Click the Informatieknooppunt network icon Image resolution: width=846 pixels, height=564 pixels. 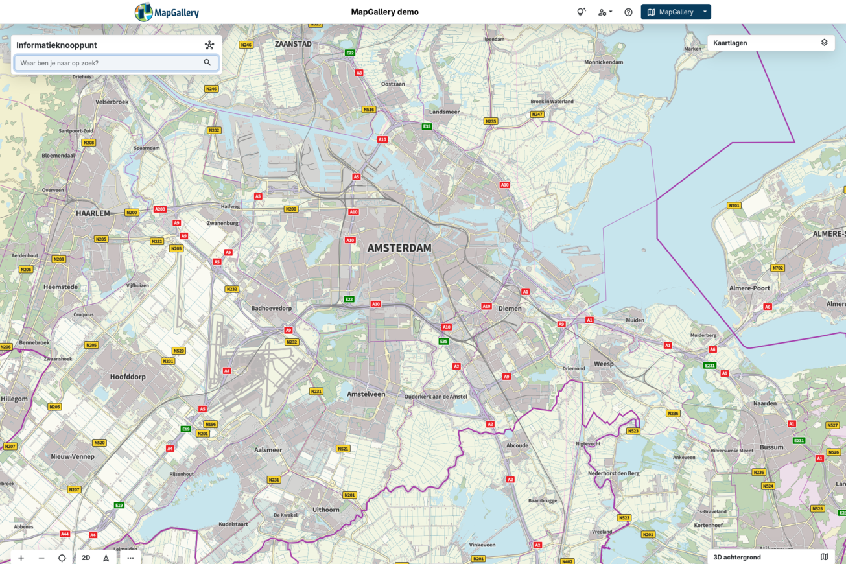coord(209,45)
